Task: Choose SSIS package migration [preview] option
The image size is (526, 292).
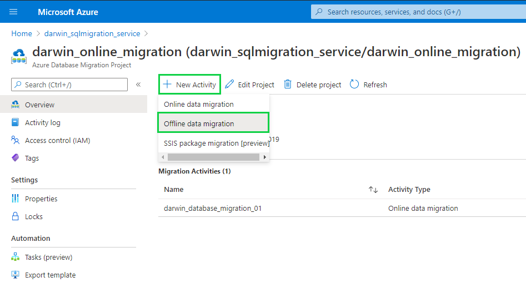Action: tap(214, 143)
